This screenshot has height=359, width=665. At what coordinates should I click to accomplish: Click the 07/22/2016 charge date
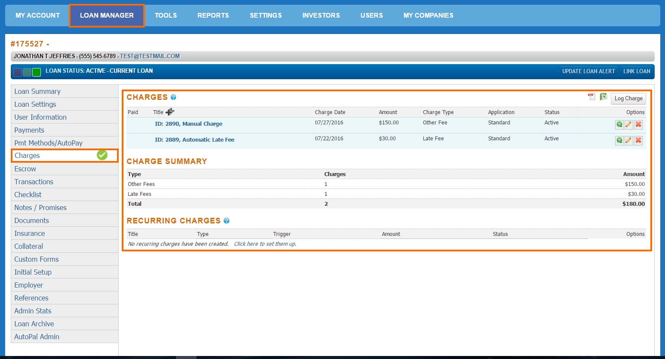click(329, 139)
